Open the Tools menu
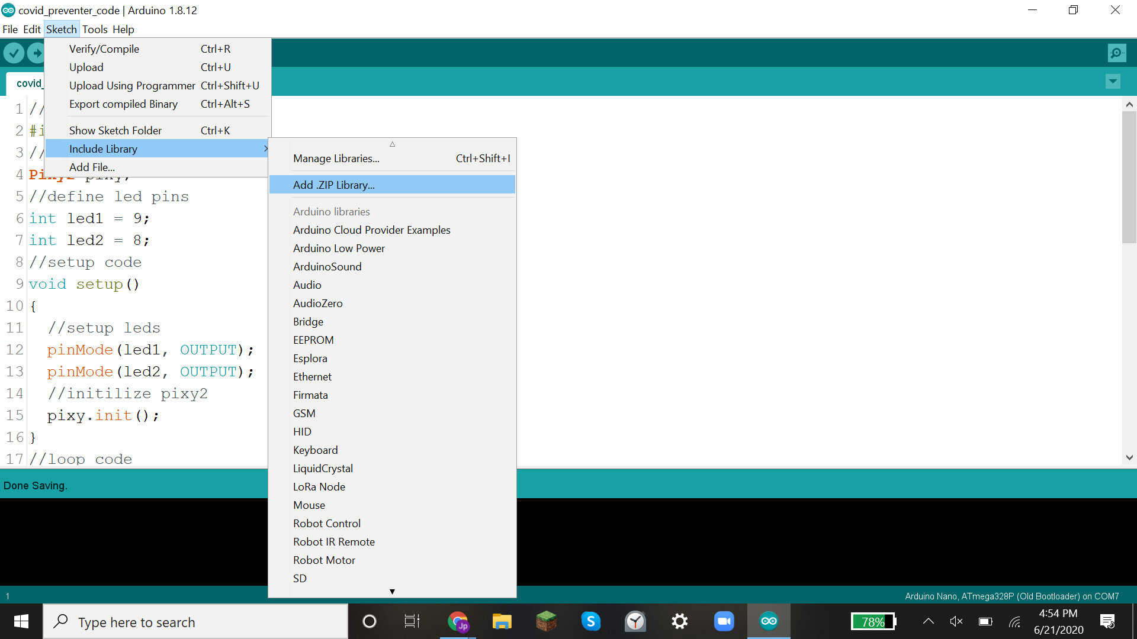The image size is (1137, 639). coord(95,29)
